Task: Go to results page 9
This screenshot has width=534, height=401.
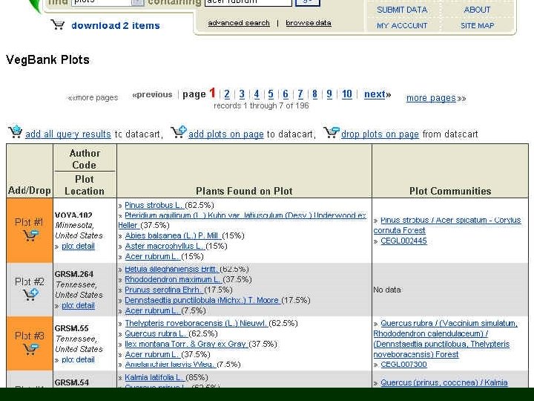Action: (x=329, y=94)
